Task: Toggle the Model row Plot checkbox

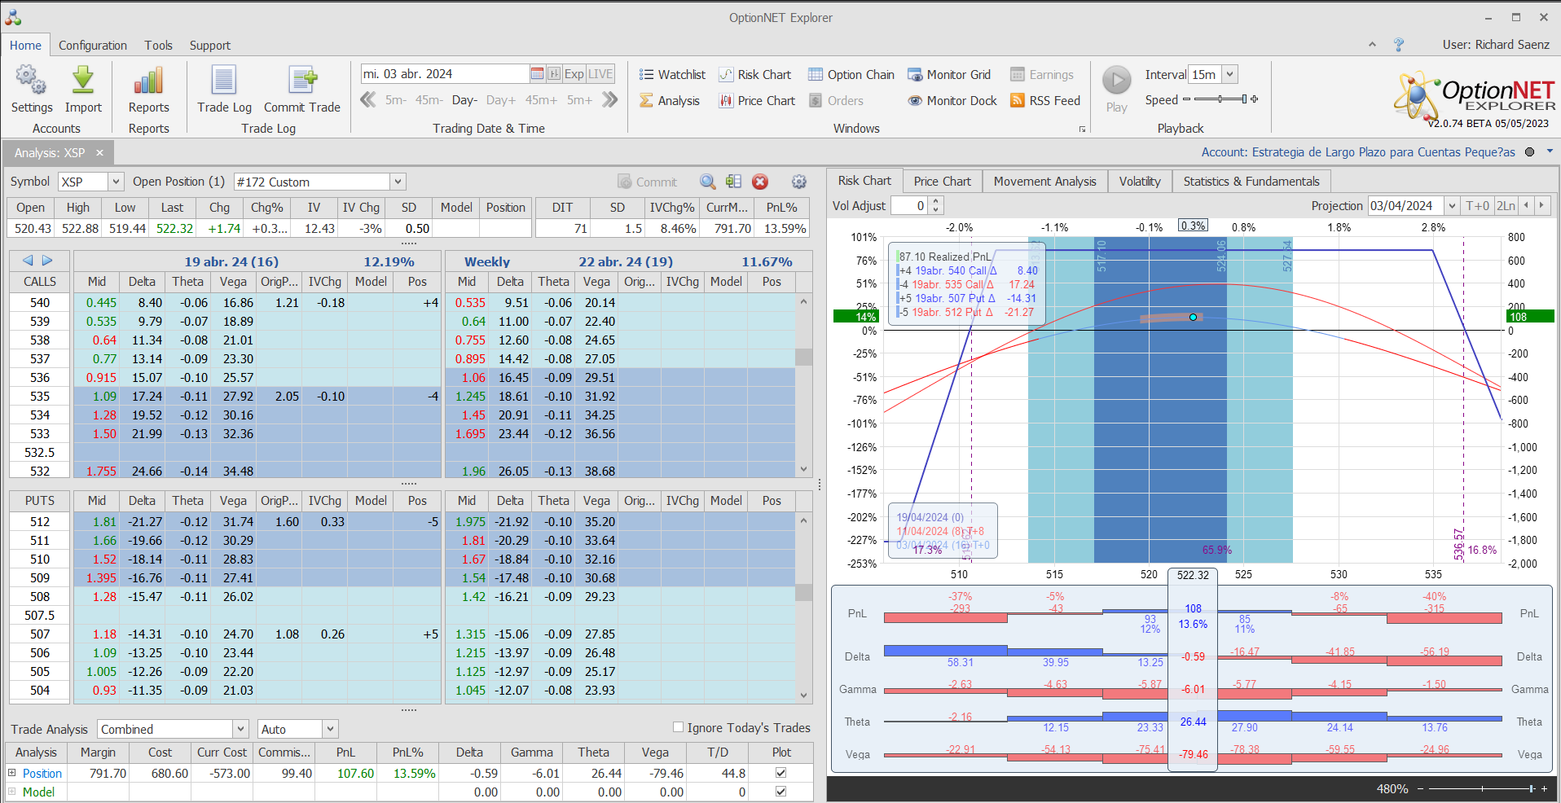Action: pyautogui.click(x=781, y=792)
